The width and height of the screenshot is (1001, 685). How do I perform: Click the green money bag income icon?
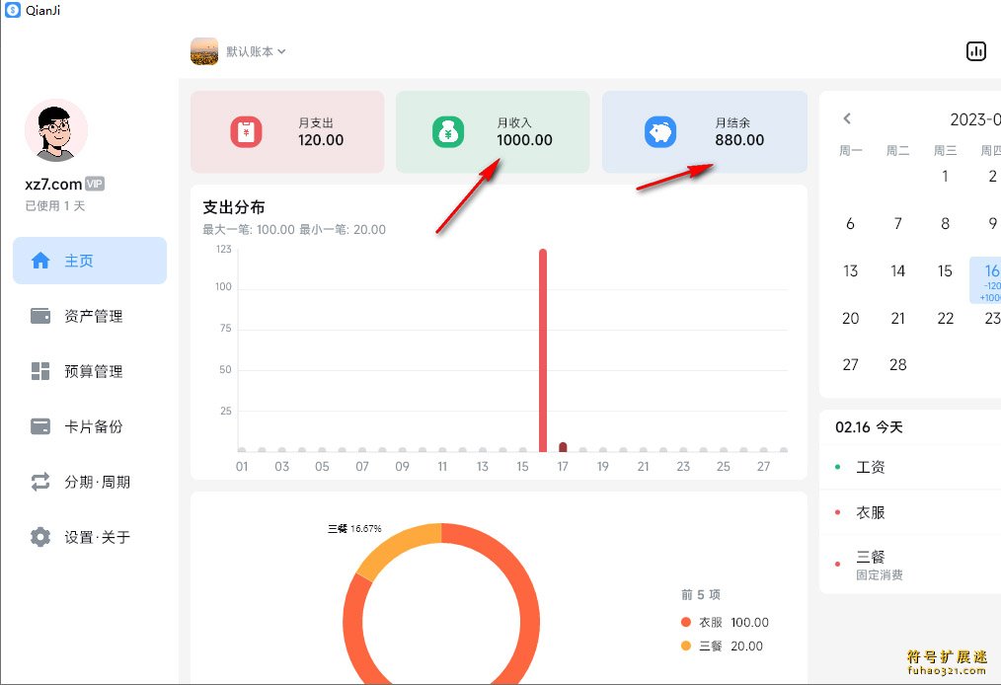[x=448, y=132]
